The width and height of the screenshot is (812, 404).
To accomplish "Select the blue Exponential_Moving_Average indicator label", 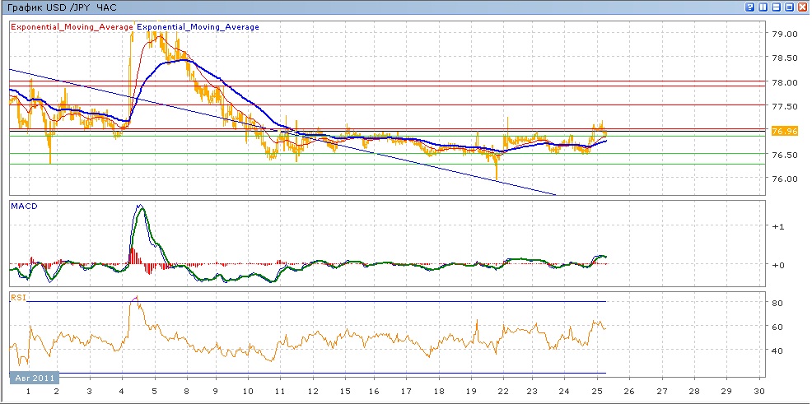I will [198, 27].
